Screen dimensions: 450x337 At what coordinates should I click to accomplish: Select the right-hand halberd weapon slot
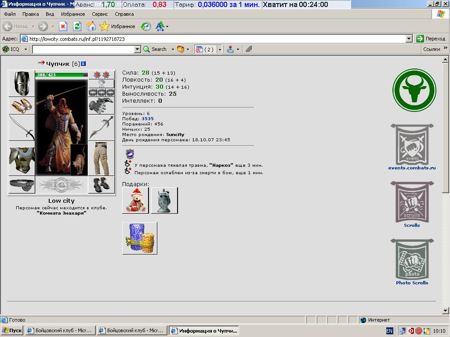click(102, 128)
